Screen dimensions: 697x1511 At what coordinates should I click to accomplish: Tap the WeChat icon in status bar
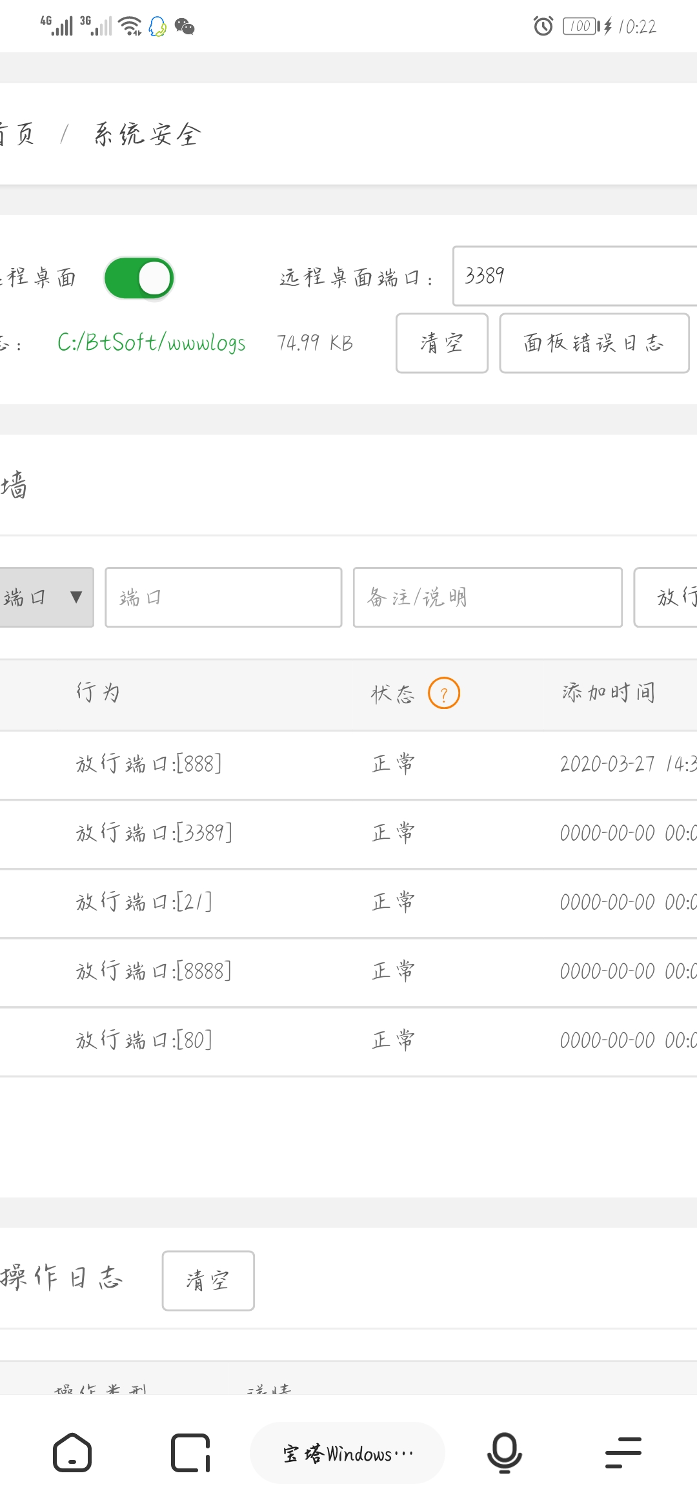coord(185,26)
